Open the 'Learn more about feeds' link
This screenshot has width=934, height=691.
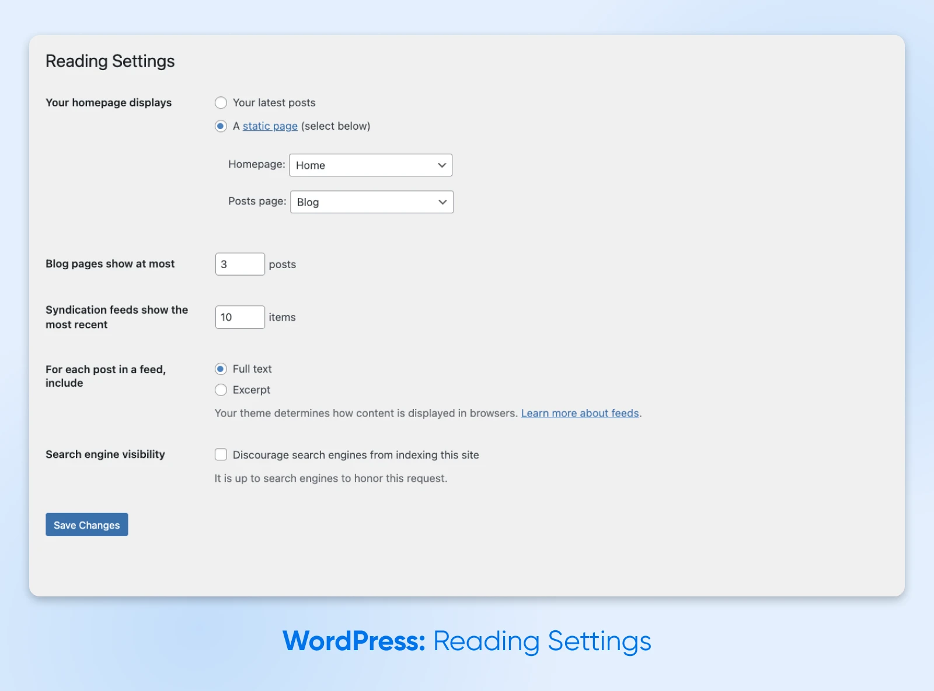point(580,413)
